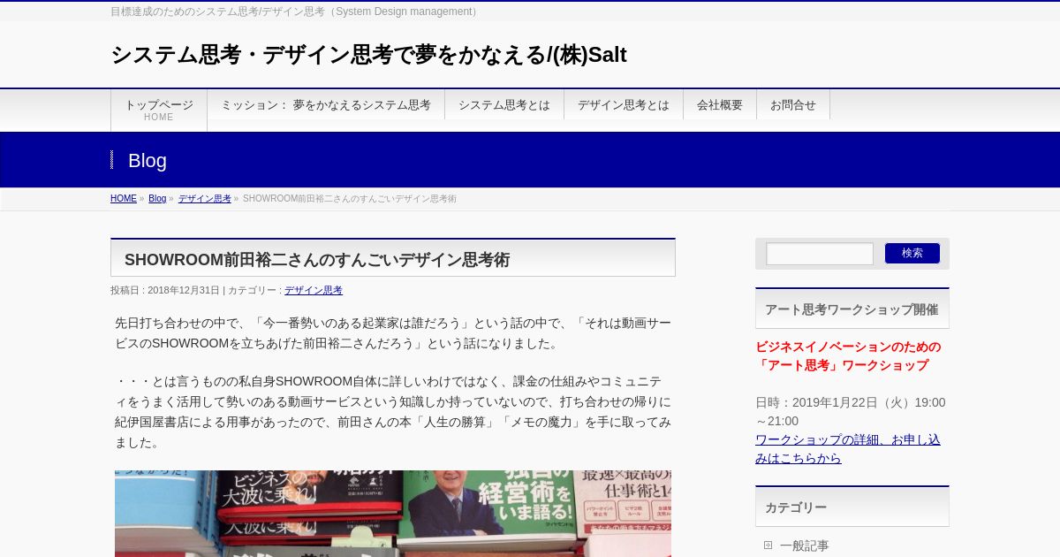The width and height of the screenshot is (1060, 557).
Task: Go to デザイン思考とは menu item
Action: [x=624, y=104]
